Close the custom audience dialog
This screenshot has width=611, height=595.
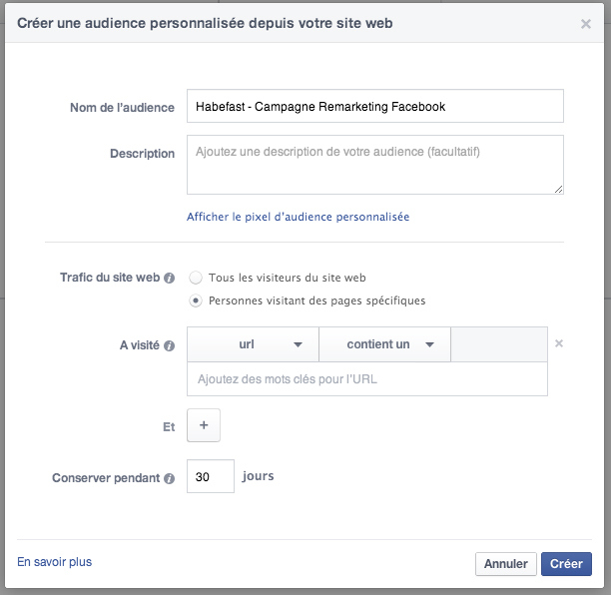click(586, 24)
